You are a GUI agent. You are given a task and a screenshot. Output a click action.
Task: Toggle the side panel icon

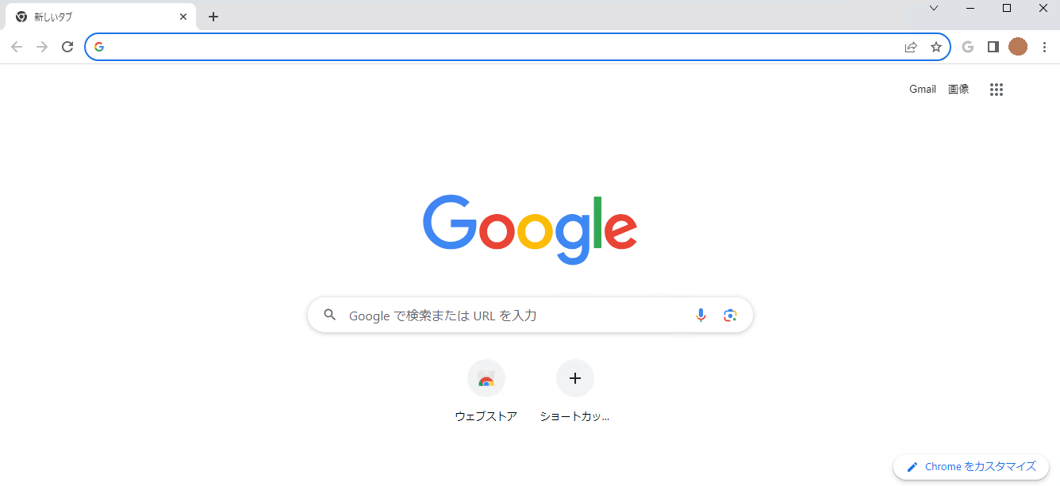(x=993, y=47)
